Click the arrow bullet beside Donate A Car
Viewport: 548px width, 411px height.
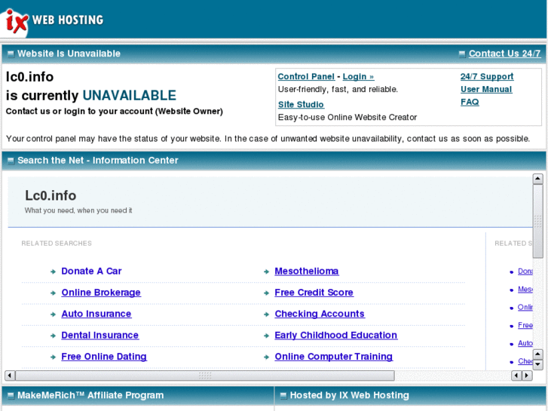point(53,271)
